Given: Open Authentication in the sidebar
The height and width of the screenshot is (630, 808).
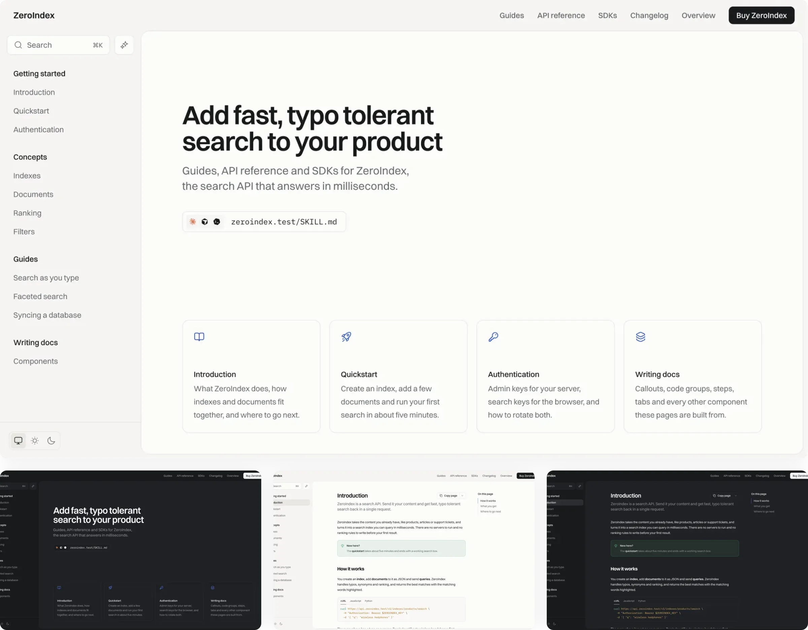Looking at the screenshot, I should pyautogui.click(x=38, y=130).
